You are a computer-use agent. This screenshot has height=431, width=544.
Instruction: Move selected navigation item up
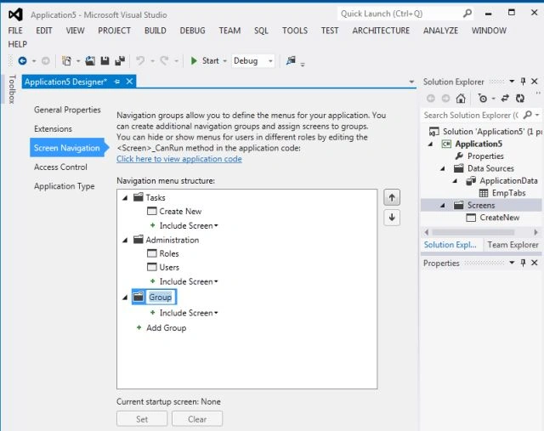coord(392,197)
